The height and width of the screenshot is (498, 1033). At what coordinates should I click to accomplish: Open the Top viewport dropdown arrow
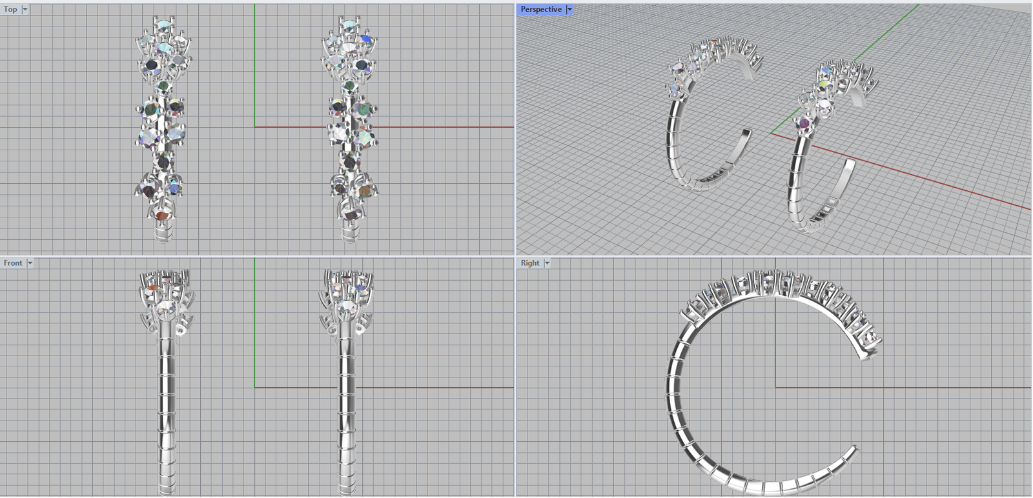point(25,10)
